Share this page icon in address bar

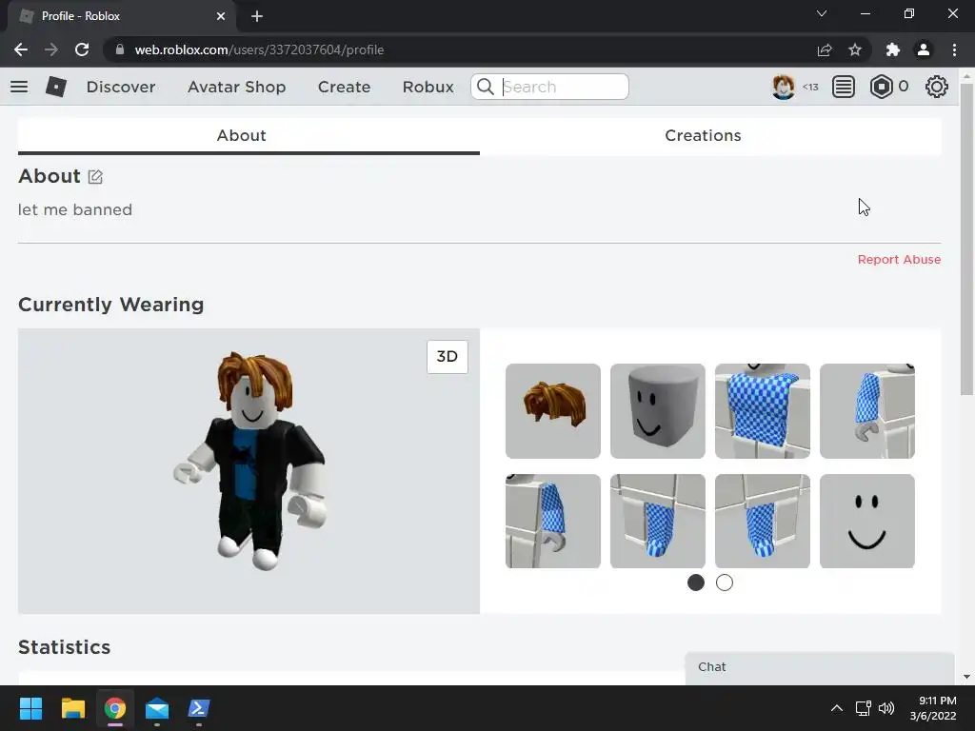pos(825,49)
